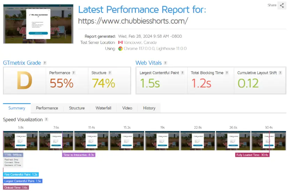This screenshot has height=191, width=290.
Task: Switch to the Structure tab
Action: (77, 108)
